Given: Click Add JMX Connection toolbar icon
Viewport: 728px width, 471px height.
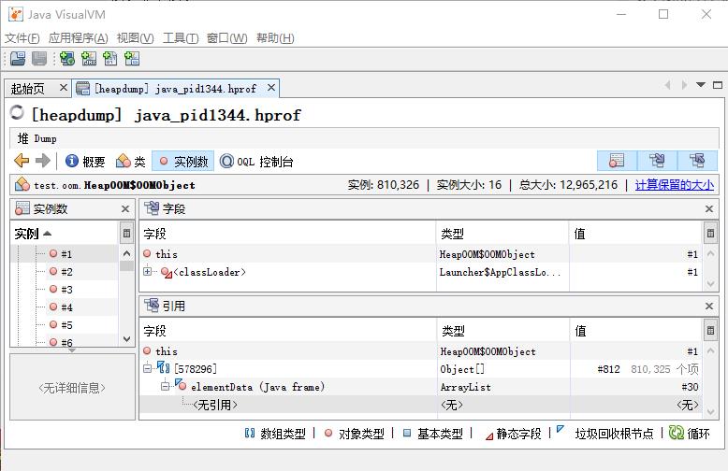Looking at the screenshot, I should click(x=89, y=59).
